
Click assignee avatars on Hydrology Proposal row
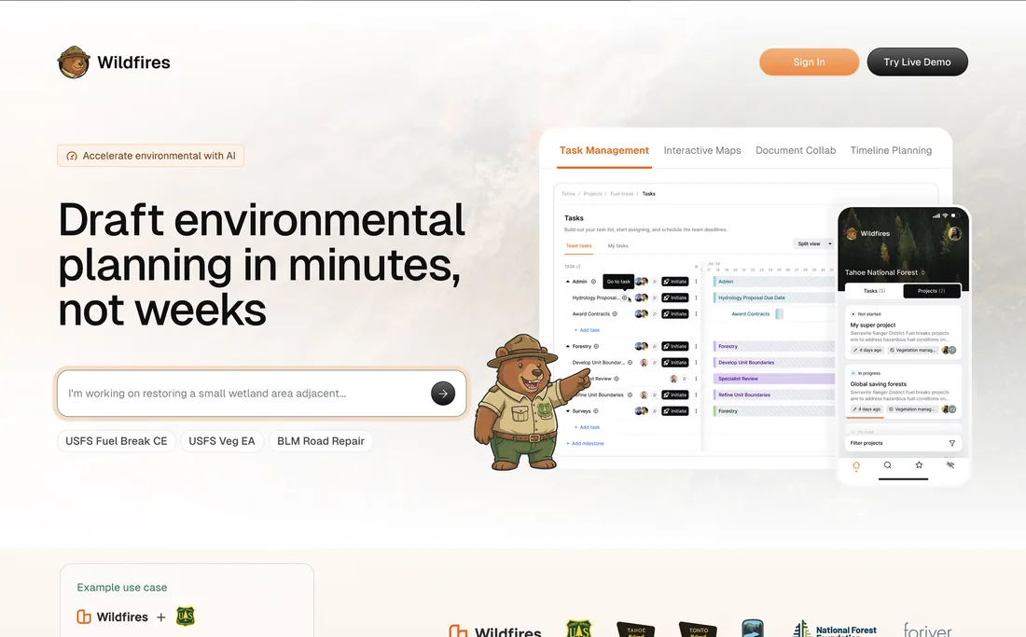642,298
